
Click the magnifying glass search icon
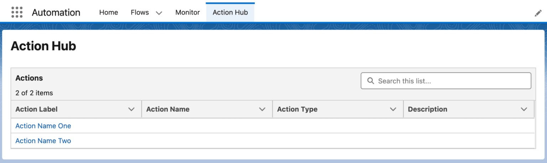370,81
